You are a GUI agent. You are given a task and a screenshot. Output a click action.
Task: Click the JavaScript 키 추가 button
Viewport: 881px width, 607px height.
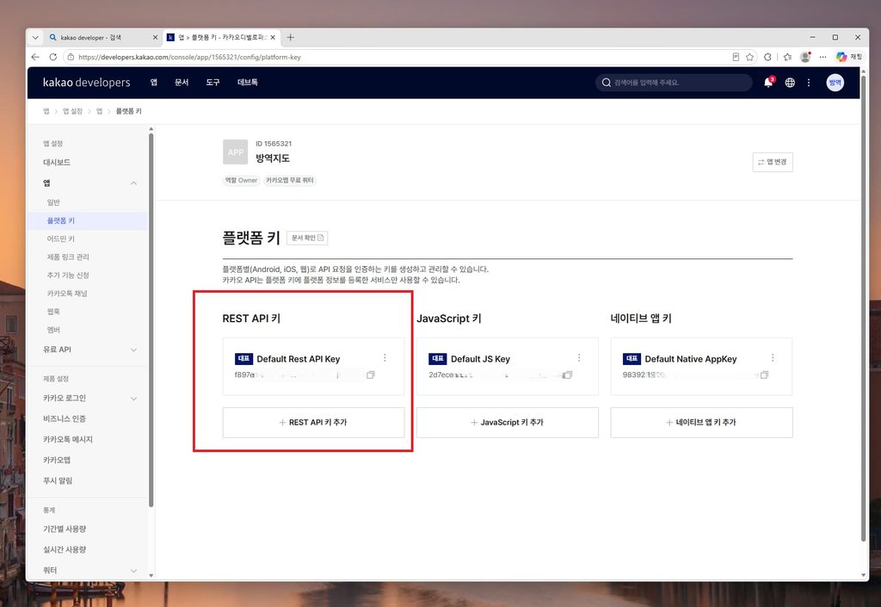pos(508,423)
